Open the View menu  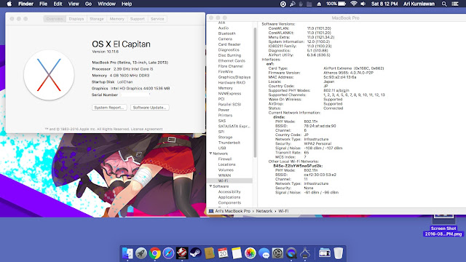(74, 4)
